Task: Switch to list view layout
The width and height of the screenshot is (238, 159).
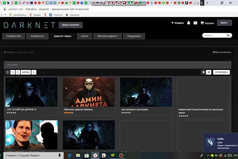Action: (209, 72)
